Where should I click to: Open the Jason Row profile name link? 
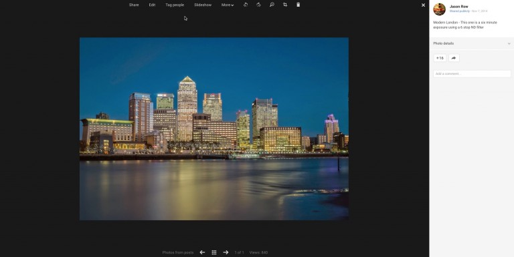458,7
